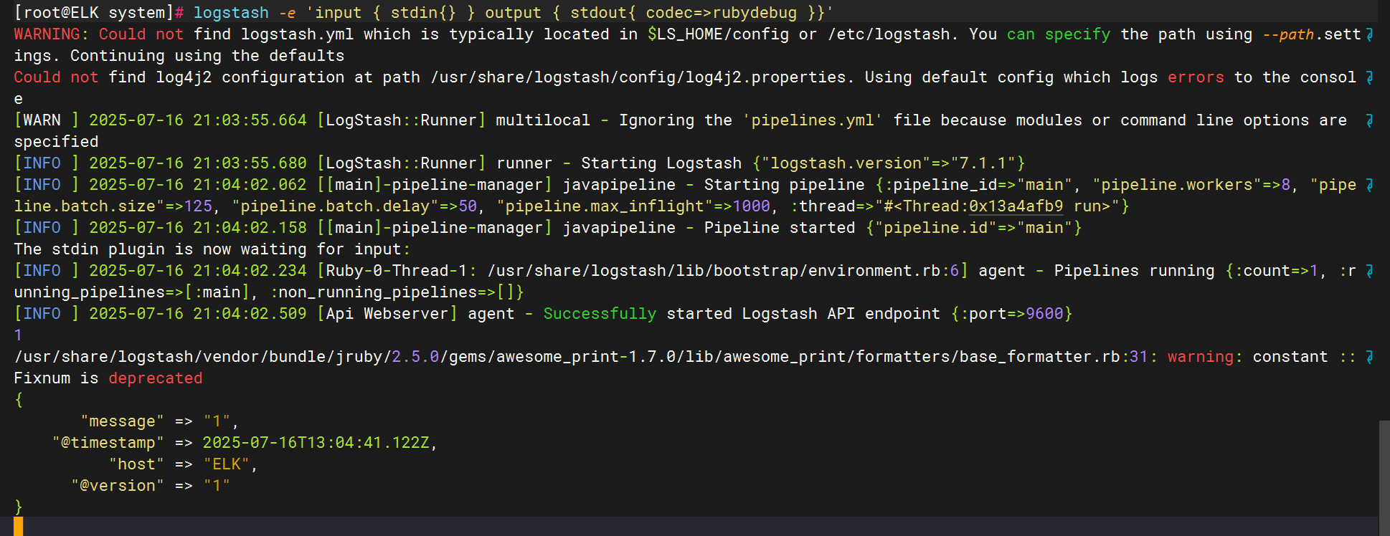Click value '2025-07-16T13:04:41.122Z'
1390x536 pixels.
316,443
